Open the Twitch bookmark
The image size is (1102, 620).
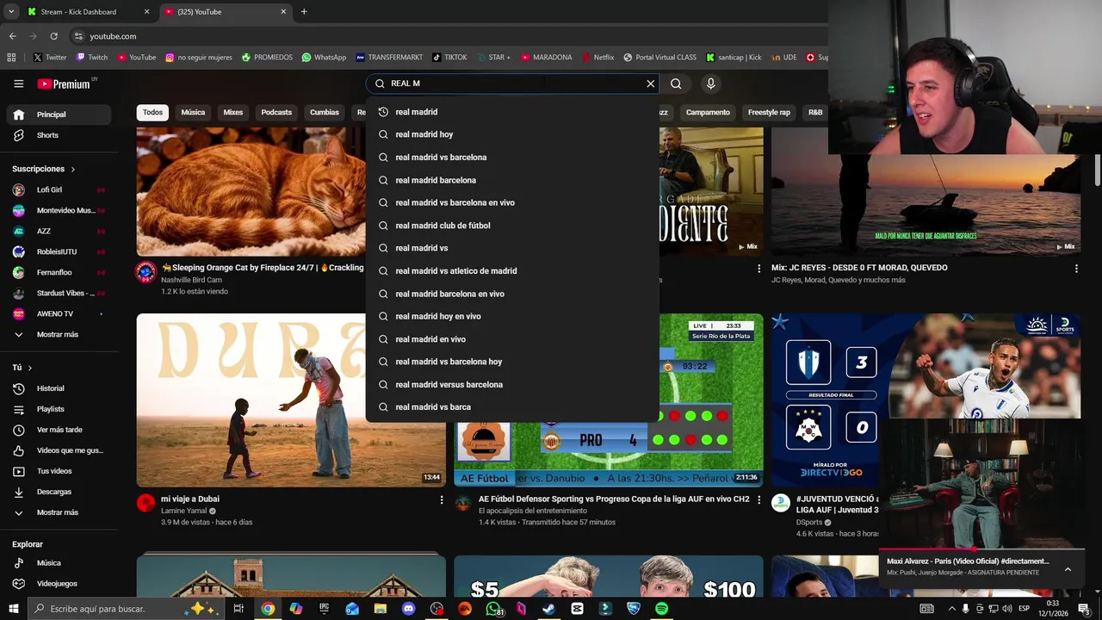(92, 58)
